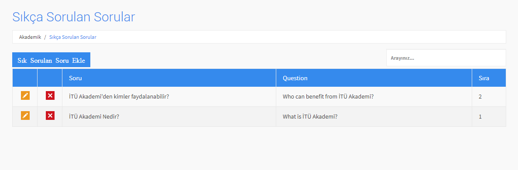Click the blank header above the edit icons
The width and height of the screenshot is (518, 170).
(25, 78)
